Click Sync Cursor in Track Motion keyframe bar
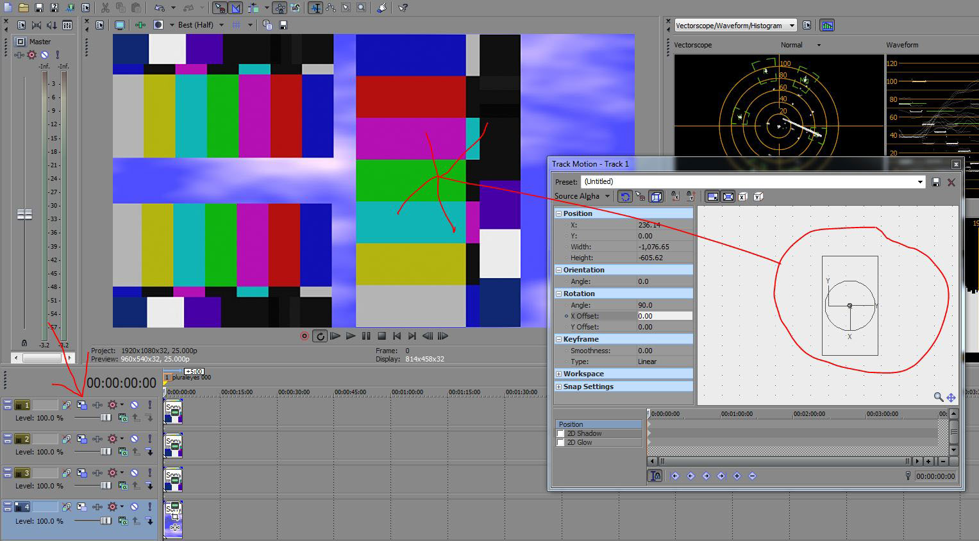The width and height of the screenshot is (979, 541). pos(655,476)
